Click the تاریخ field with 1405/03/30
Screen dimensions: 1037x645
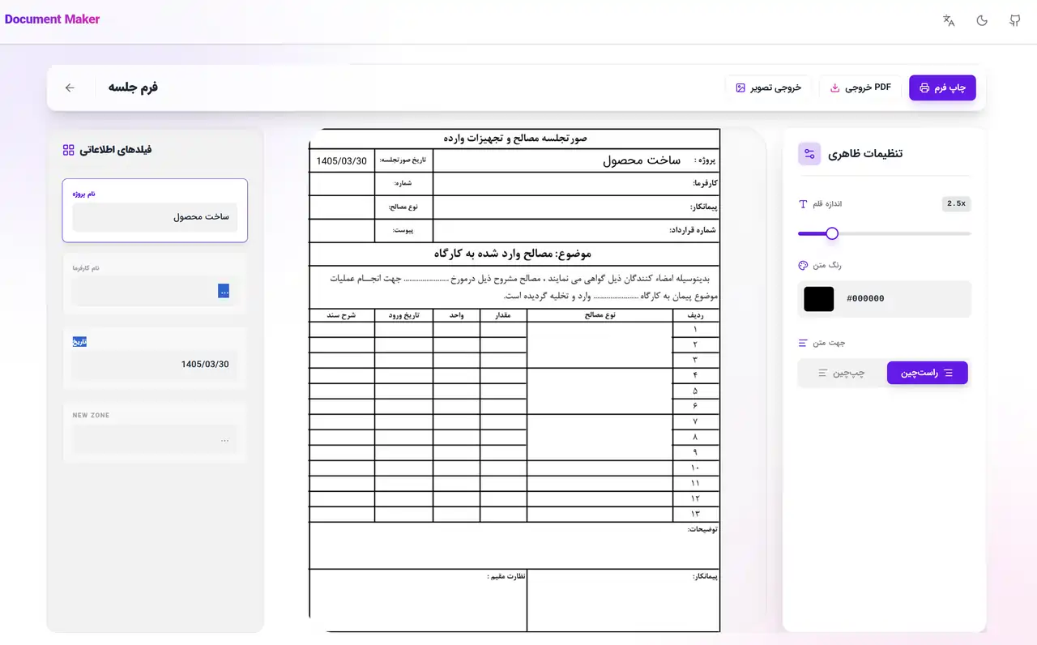(155, 365)
